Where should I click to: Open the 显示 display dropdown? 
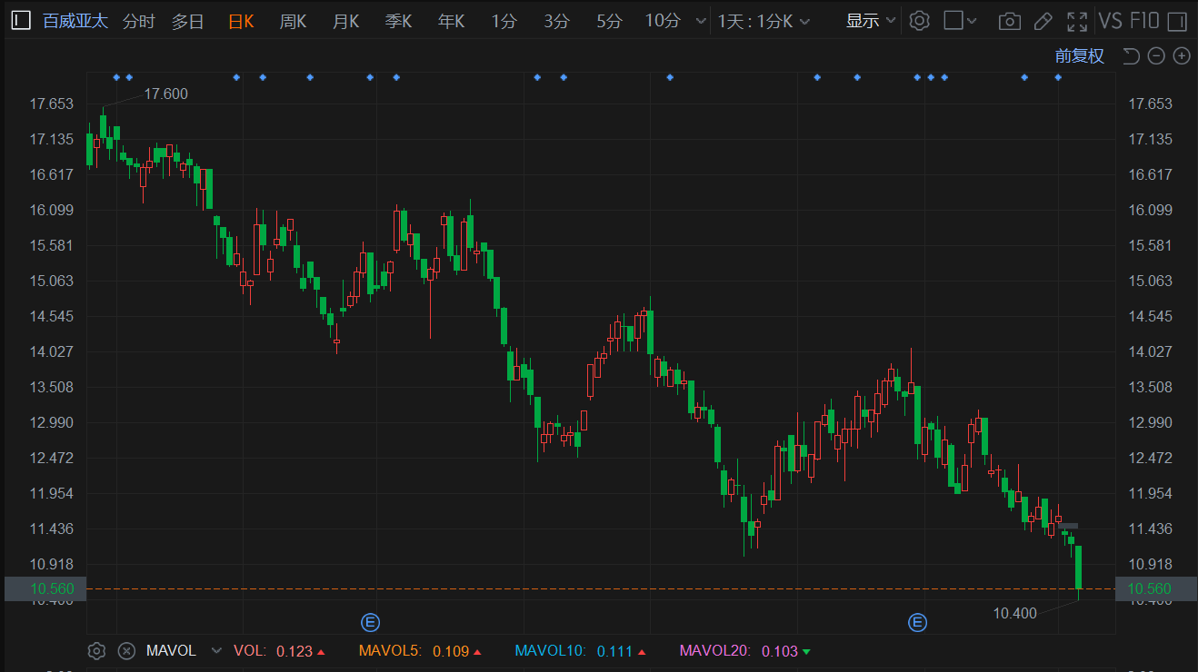pyautogui.click(x=871, y=21)
